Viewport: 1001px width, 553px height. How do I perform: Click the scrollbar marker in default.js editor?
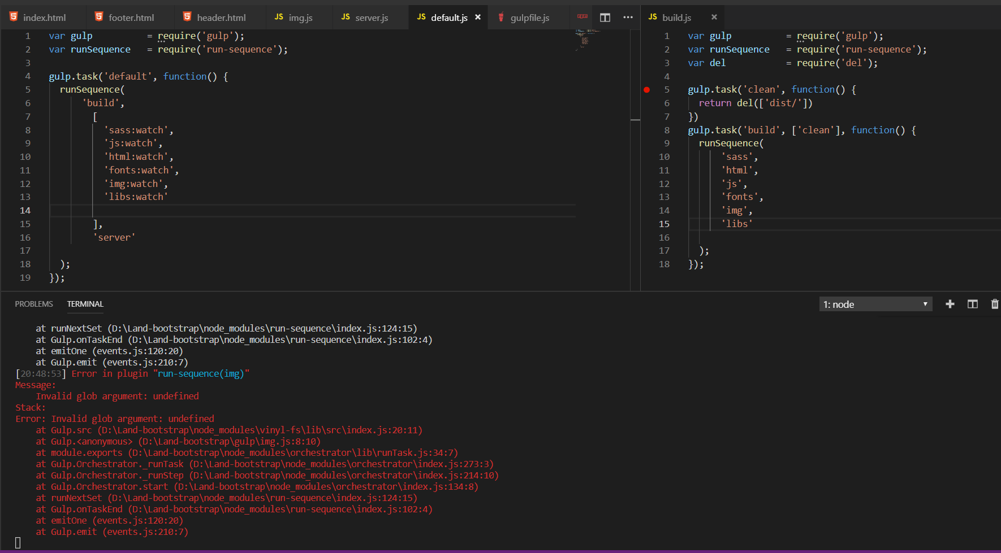tap(636, 120)
